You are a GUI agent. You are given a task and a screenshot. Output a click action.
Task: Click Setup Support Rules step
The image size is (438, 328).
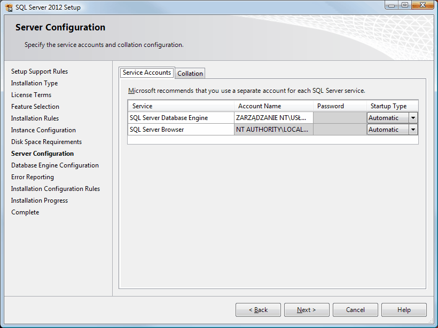point(40,71)
